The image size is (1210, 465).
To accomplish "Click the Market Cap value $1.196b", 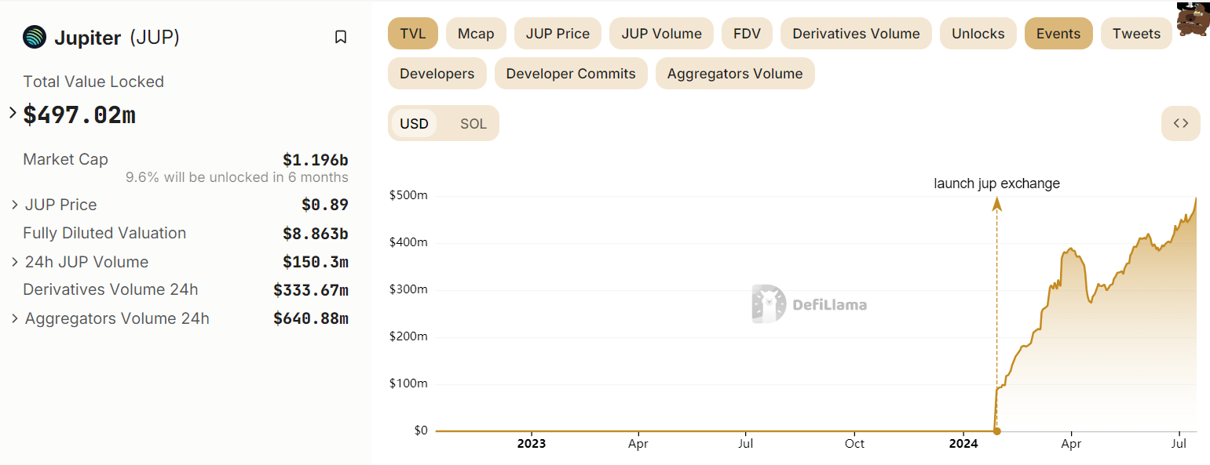I will click(316, 160).
